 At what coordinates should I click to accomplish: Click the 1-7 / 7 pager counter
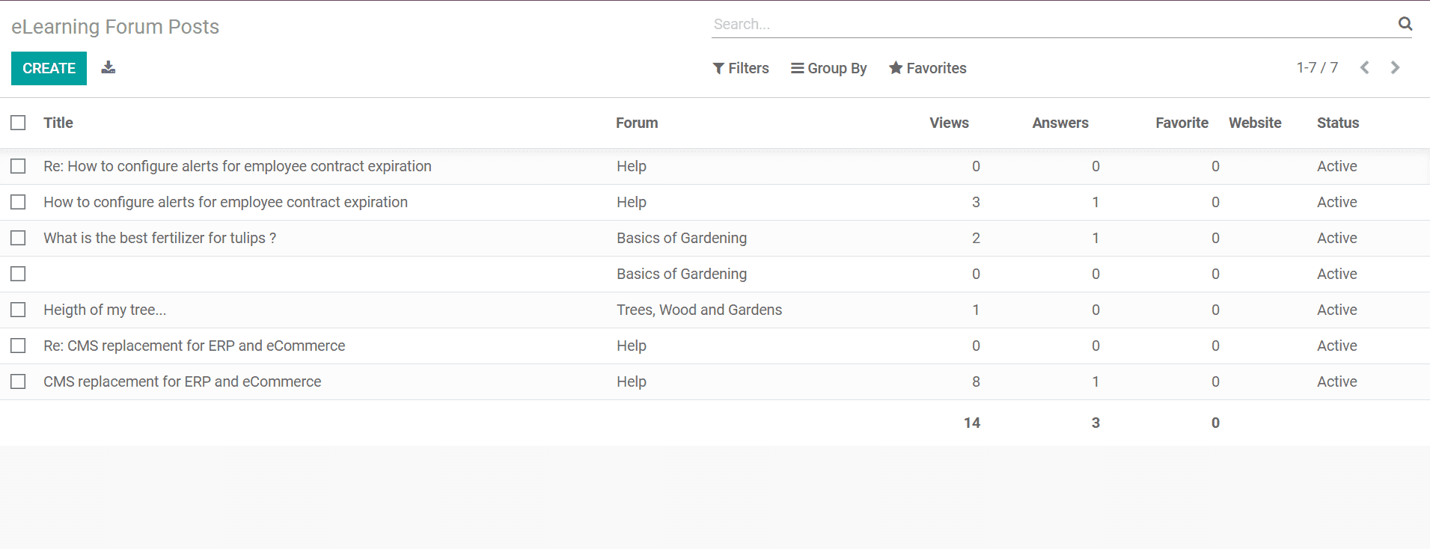coord(1317,67)
